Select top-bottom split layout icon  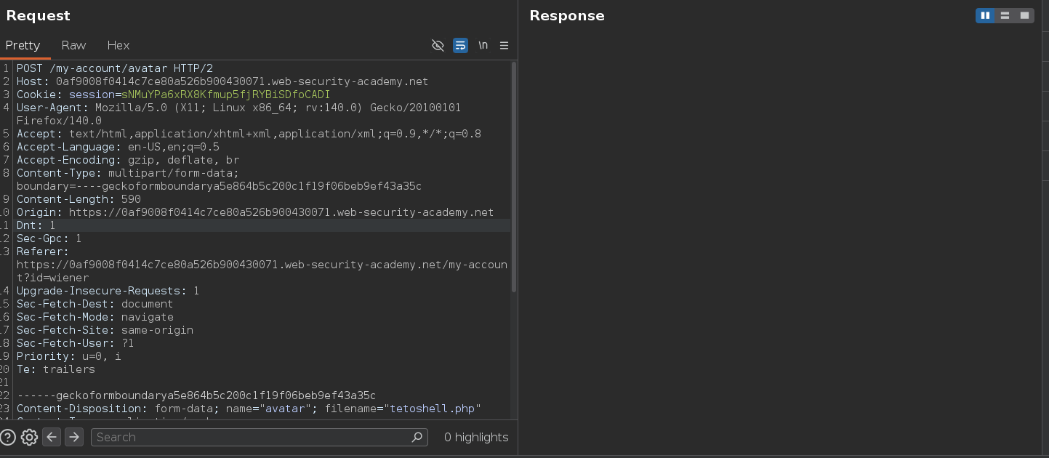click(1005, 15)
